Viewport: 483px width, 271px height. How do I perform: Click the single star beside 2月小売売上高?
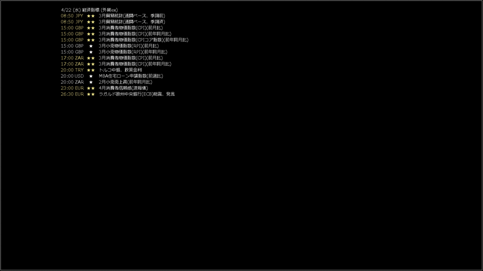[91, 82]
